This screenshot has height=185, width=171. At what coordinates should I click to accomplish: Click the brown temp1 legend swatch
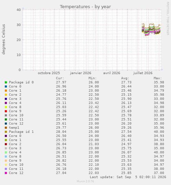[6, 128]
